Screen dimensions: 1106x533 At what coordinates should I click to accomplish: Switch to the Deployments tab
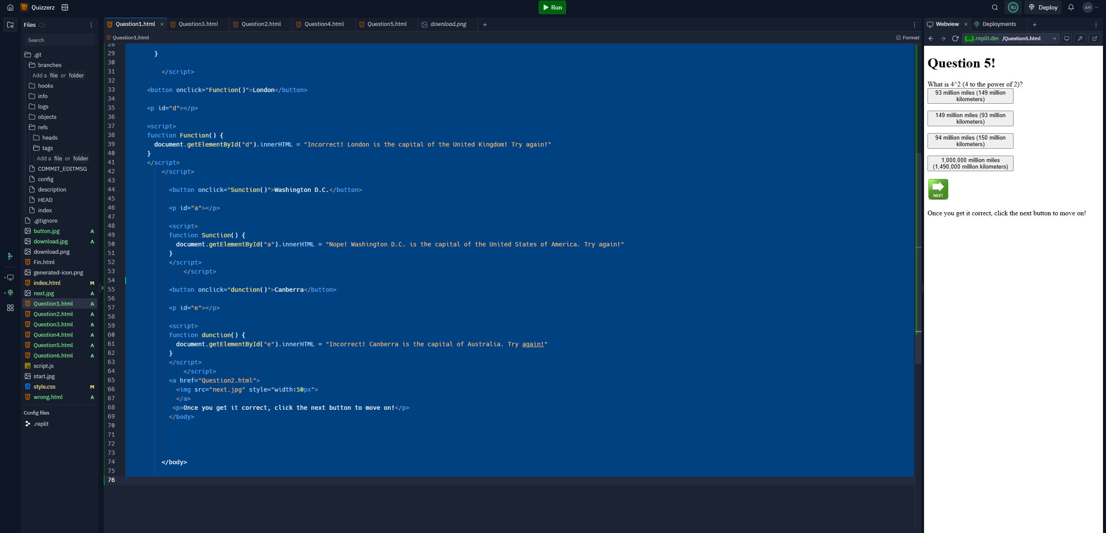998,24
